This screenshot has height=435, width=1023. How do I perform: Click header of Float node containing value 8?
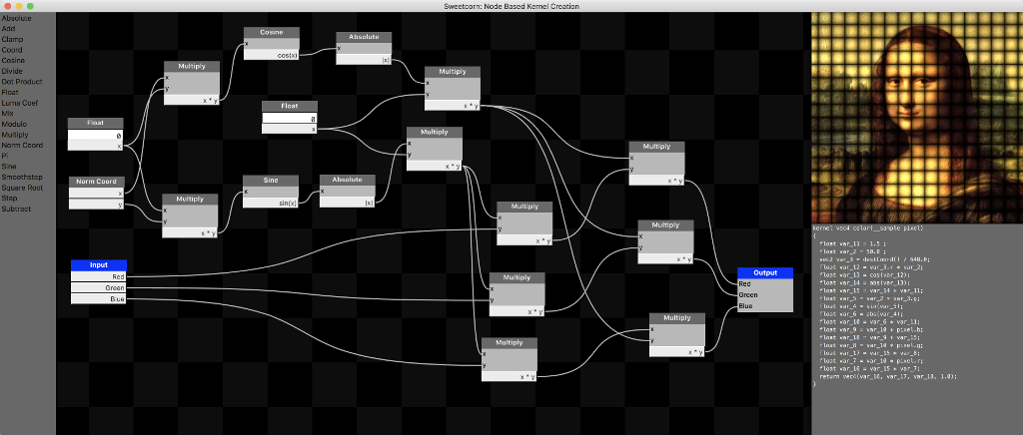[290, 106]
